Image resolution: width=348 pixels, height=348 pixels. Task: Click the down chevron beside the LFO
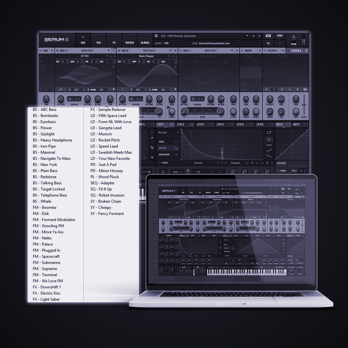click(152, 157)
